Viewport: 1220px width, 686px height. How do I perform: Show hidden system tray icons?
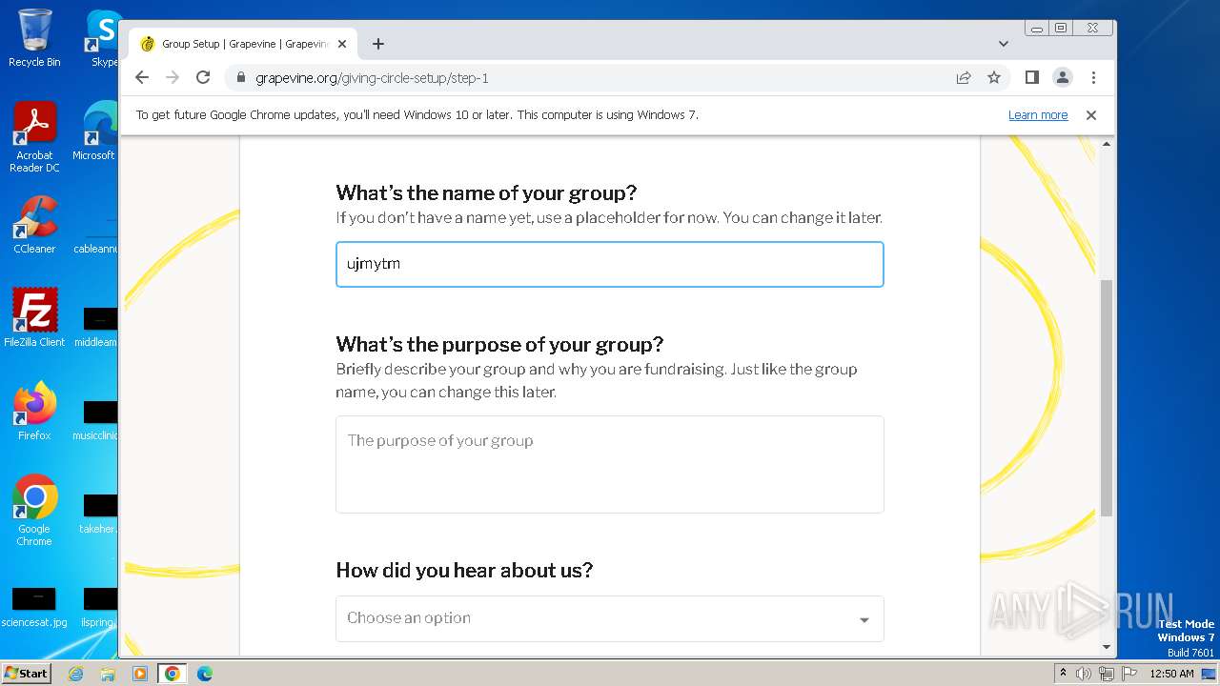tap(1063, 674)
